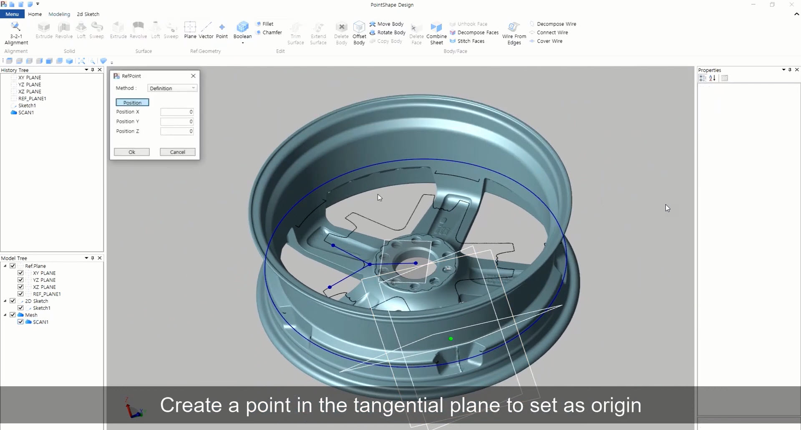Image resolution: width=801 pixels, height=430 pixels.
Task: Switch to the 2d Sketch tab
Action: [x=88, y=14]
